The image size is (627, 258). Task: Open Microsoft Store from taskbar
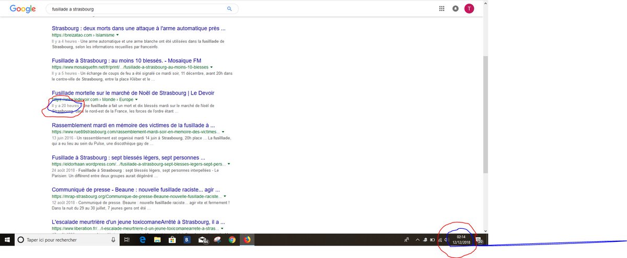click(x=172, y=240)
